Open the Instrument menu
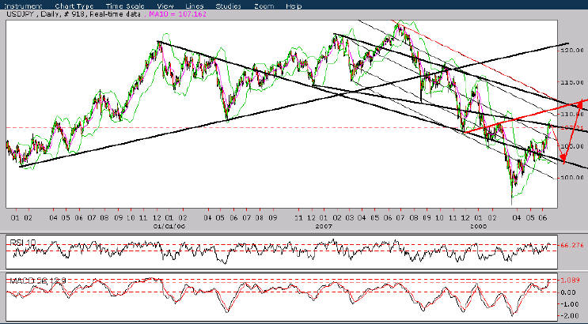The height and width of the screenshot is (324, 588). pyautogui.click(x=21, y=5)
